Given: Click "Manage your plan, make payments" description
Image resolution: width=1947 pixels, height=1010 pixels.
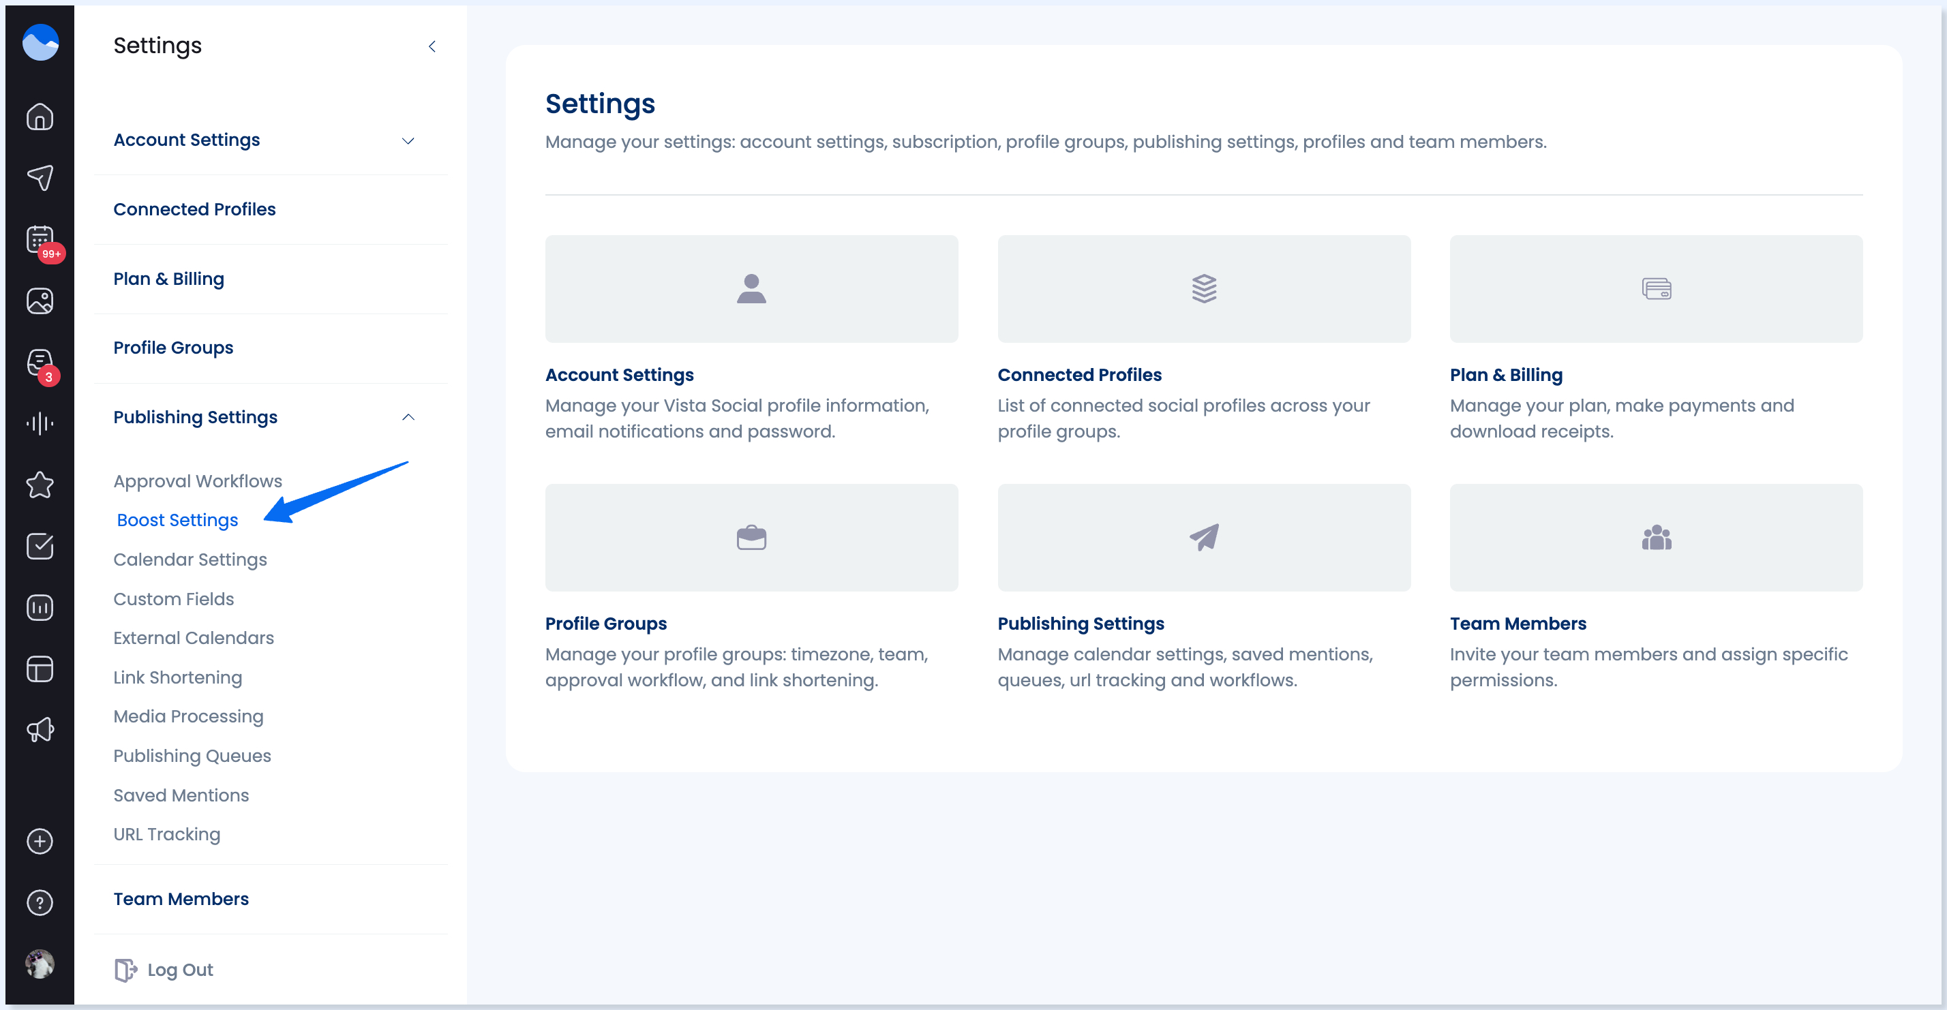Looking at the screenshot, I should [x=1622, y=418].
